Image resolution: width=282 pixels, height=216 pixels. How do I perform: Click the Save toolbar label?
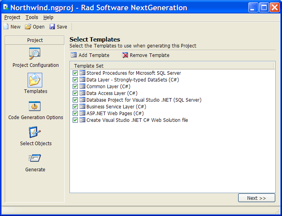click(x=62, y=27)
